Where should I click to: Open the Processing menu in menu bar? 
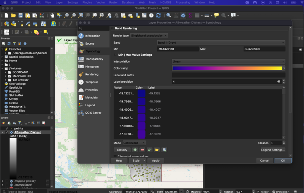click(183, 3)
